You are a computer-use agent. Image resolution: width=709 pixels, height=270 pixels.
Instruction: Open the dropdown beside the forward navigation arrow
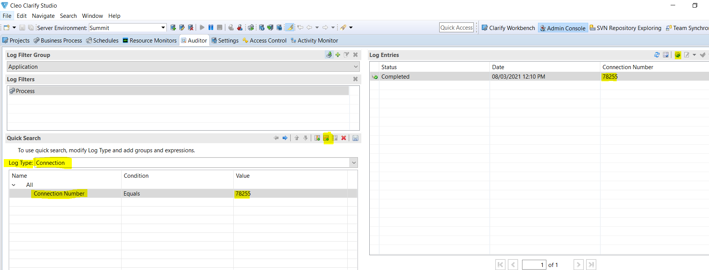(x=333, y=27)
